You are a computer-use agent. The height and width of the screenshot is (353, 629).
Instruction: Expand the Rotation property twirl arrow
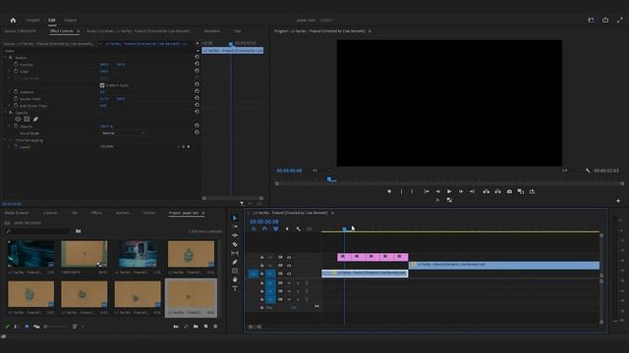[x=10, y=91]
